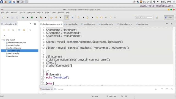
Task: Open the Navigate menu
Action: 31,12
